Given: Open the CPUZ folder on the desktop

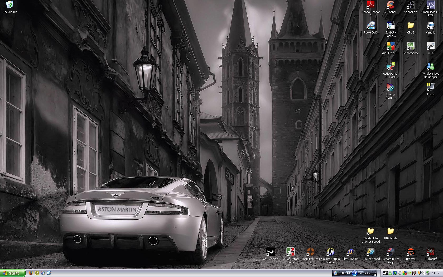Looking at the screenshot, I should 411,28.
